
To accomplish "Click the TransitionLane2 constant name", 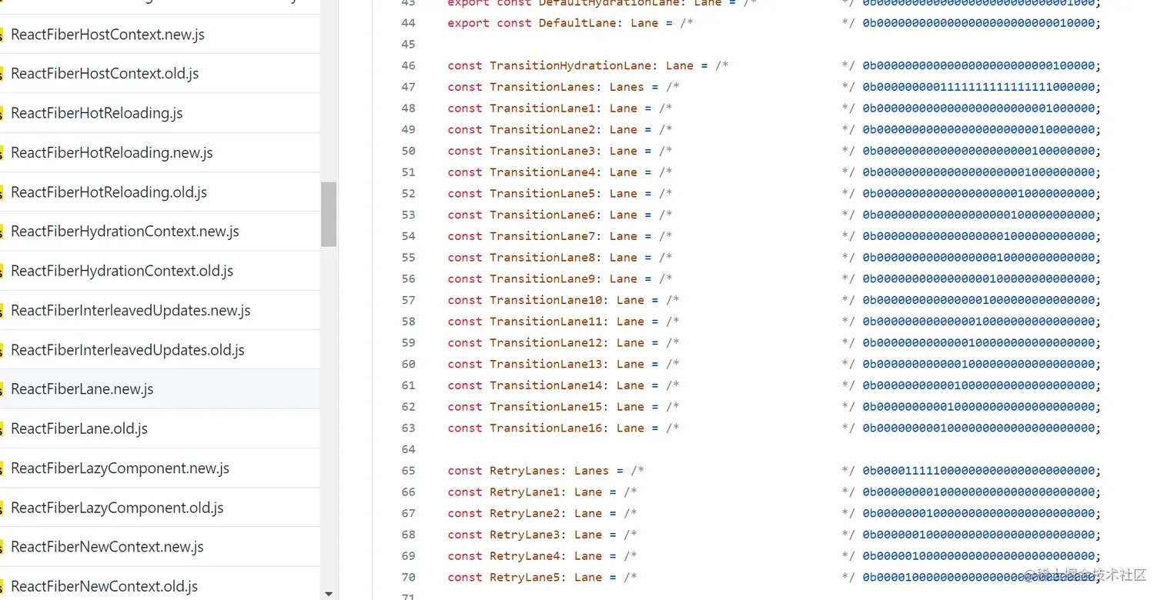I will click(x=542, y=129).
